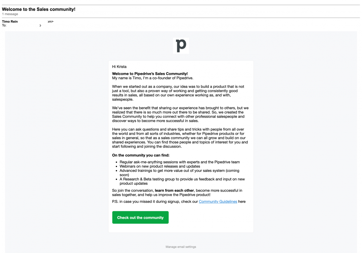Click the Pipedrive "p" logo
Screen dimensions: 362x253
(181, 46)
